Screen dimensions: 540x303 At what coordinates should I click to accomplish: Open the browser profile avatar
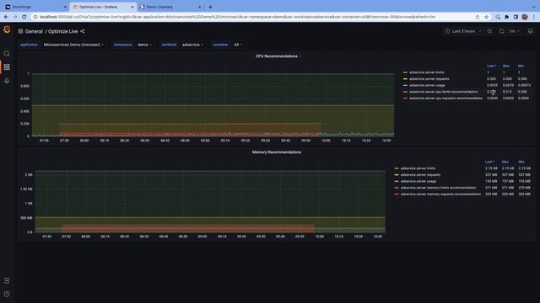pyautogui.click(x=525, y=17)
